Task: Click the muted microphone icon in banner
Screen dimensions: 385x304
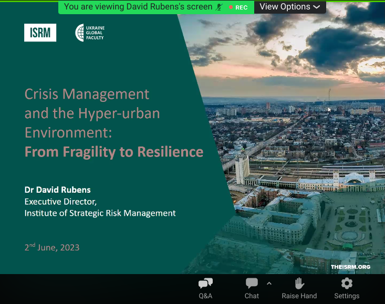Action: point(219,7)
